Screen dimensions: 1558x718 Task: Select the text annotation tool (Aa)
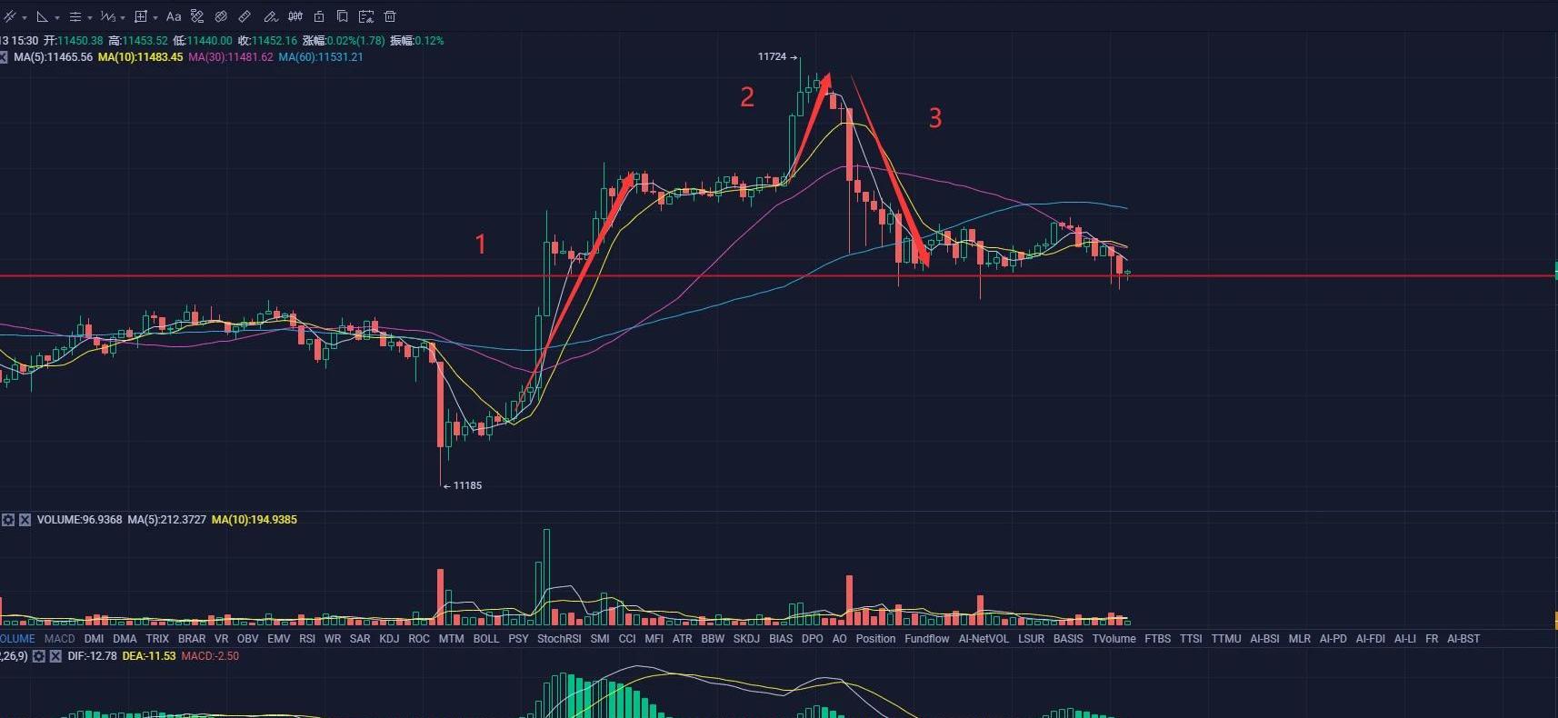[174, 16]
